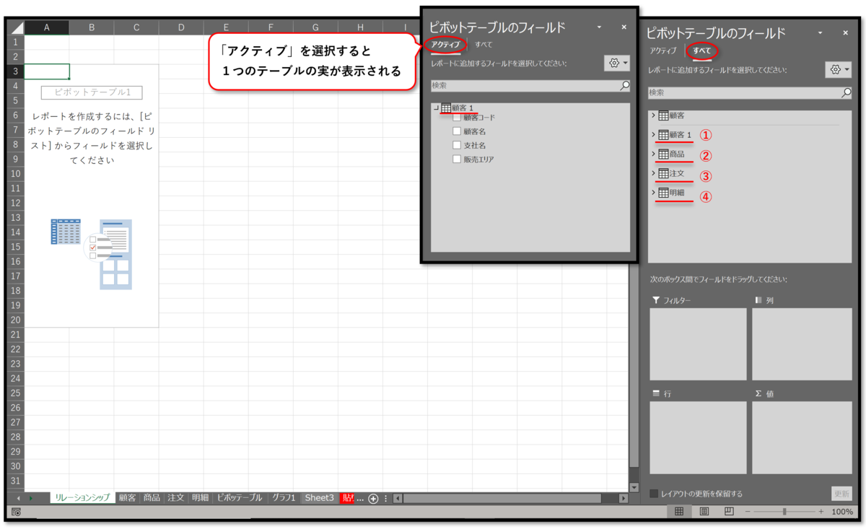Click the 商品 table icon in the all-tables list
This screenshot has width=866, height=529.
[663, 154]
